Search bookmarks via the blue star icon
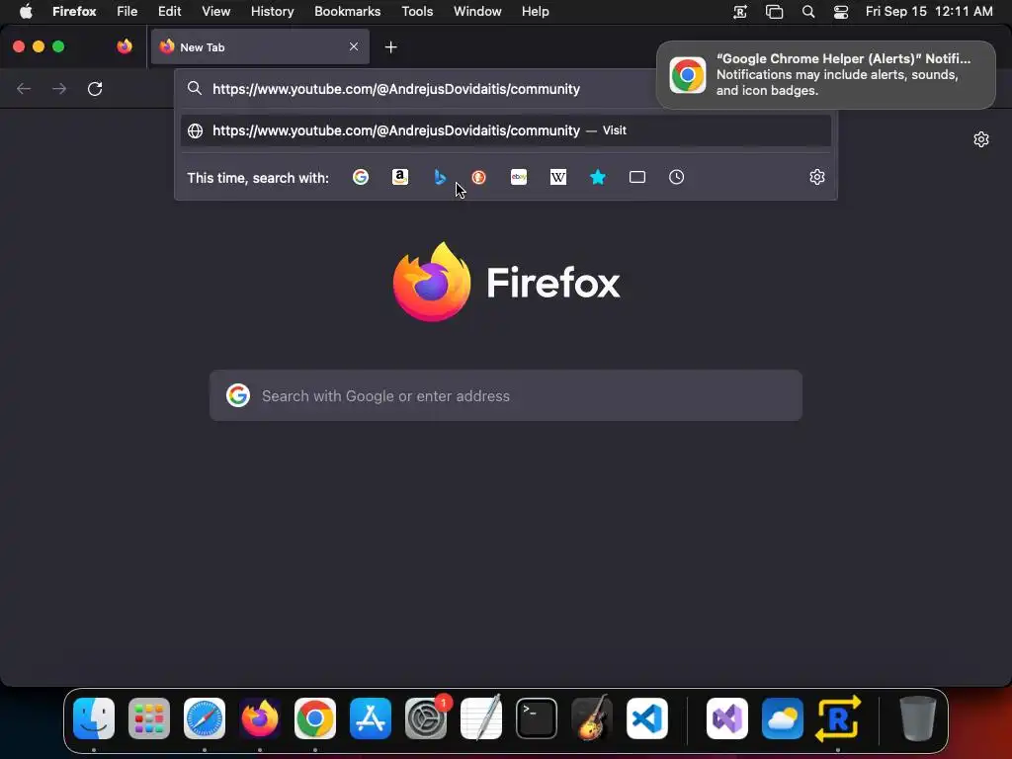This screenshot has height=759, width=1012. point(598,177)
